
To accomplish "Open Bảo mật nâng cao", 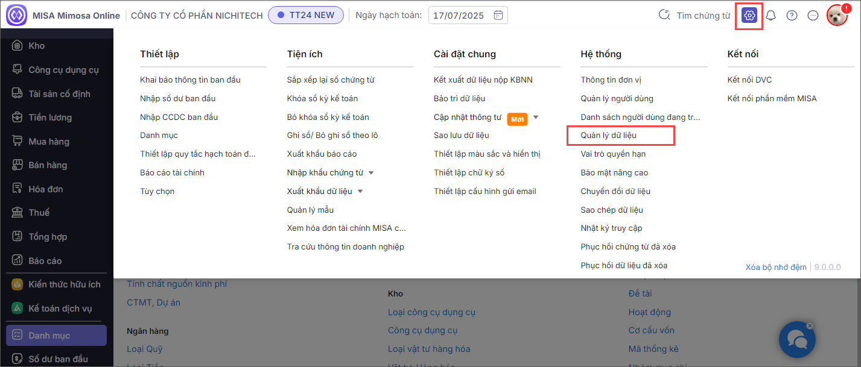I will [x=614, y=172].
